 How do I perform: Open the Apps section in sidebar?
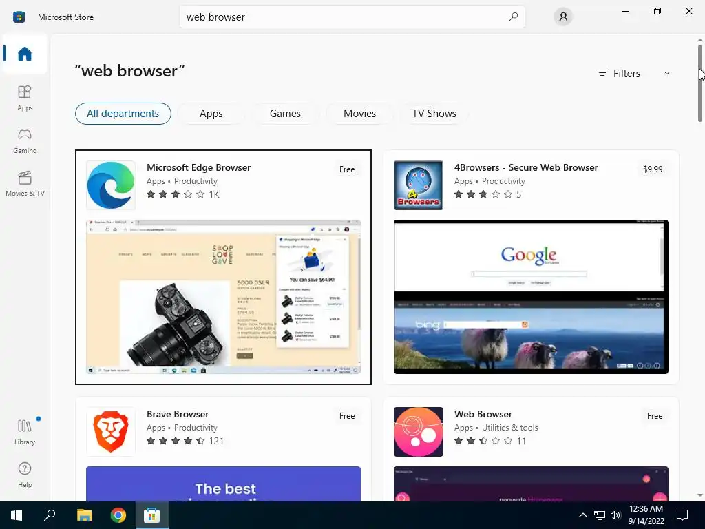(x=25, y=98)
